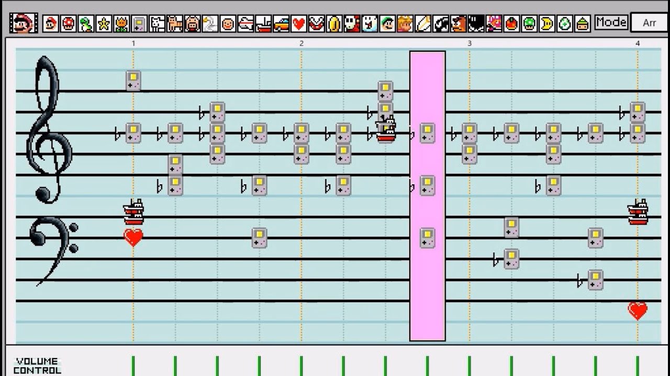
Task: Click the Arr mode field
Action: click(650, 23)
